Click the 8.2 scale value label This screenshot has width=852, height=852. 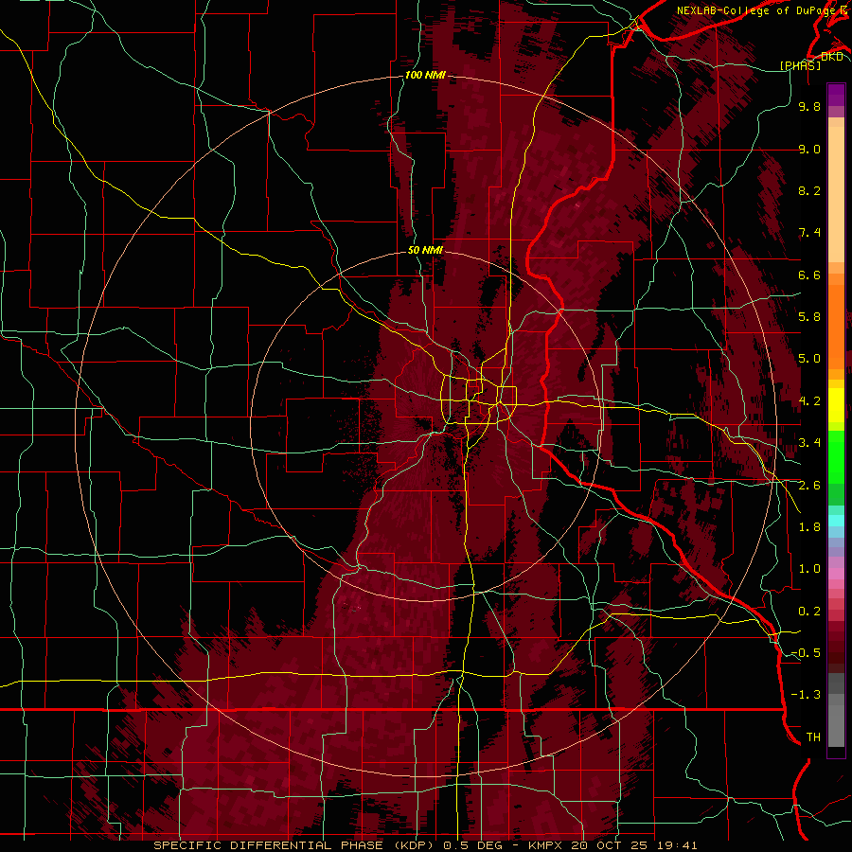(x=809, y=190)
